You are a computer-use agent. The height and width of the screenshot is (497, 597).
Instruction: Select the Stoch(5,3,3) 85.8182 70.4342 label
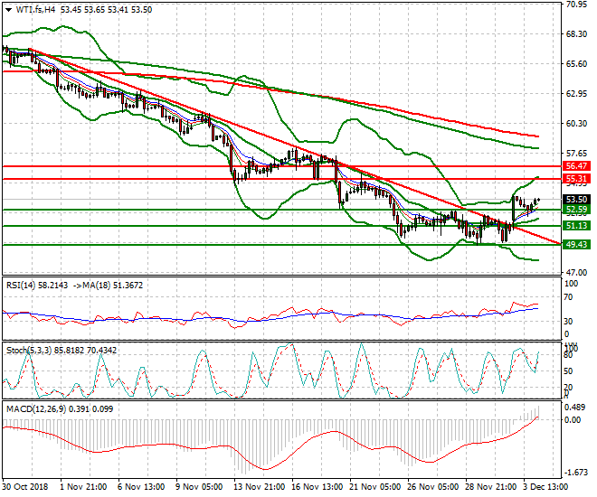click(62, 351)
